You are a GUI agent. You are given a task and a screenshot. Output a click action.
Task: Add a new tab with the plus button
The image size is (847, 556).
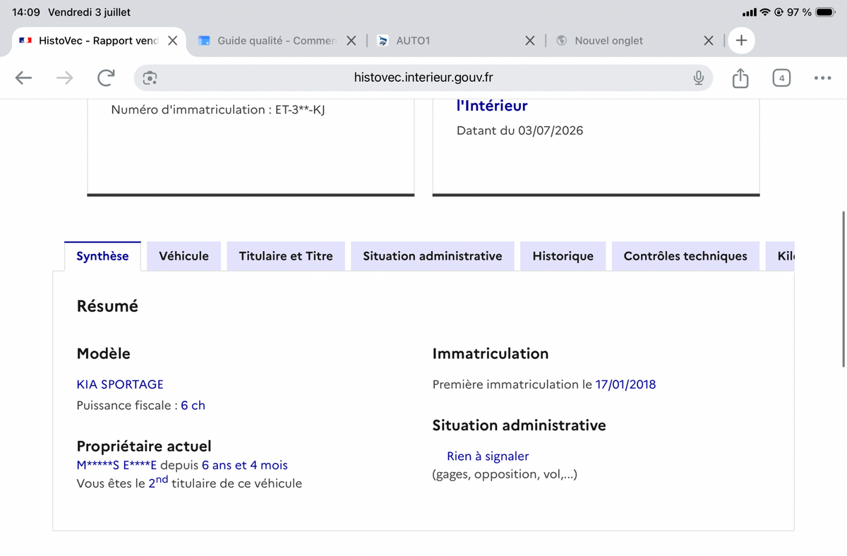coord(741,40)
